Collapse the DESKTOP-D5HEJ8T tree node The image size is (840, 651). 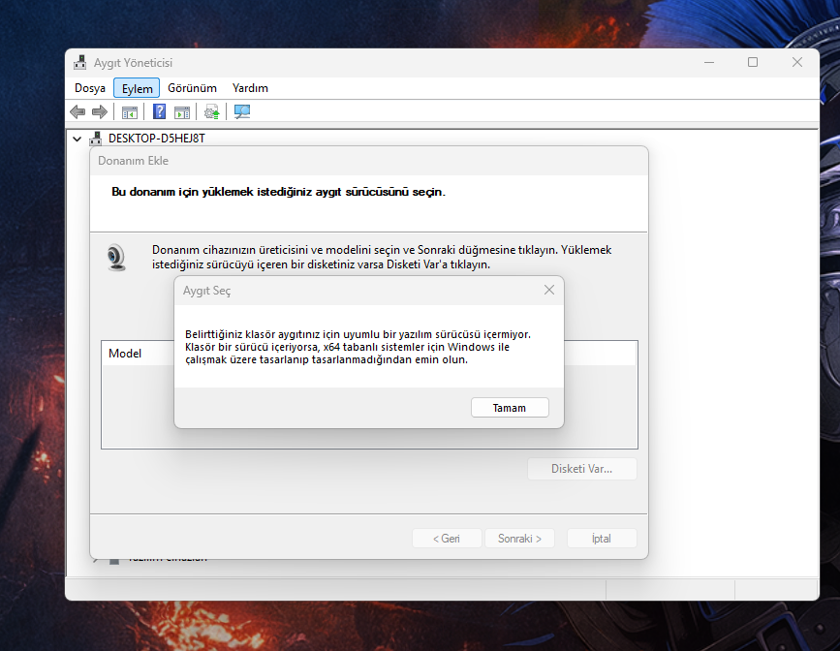pyautogui.click(x=78, y=139)
